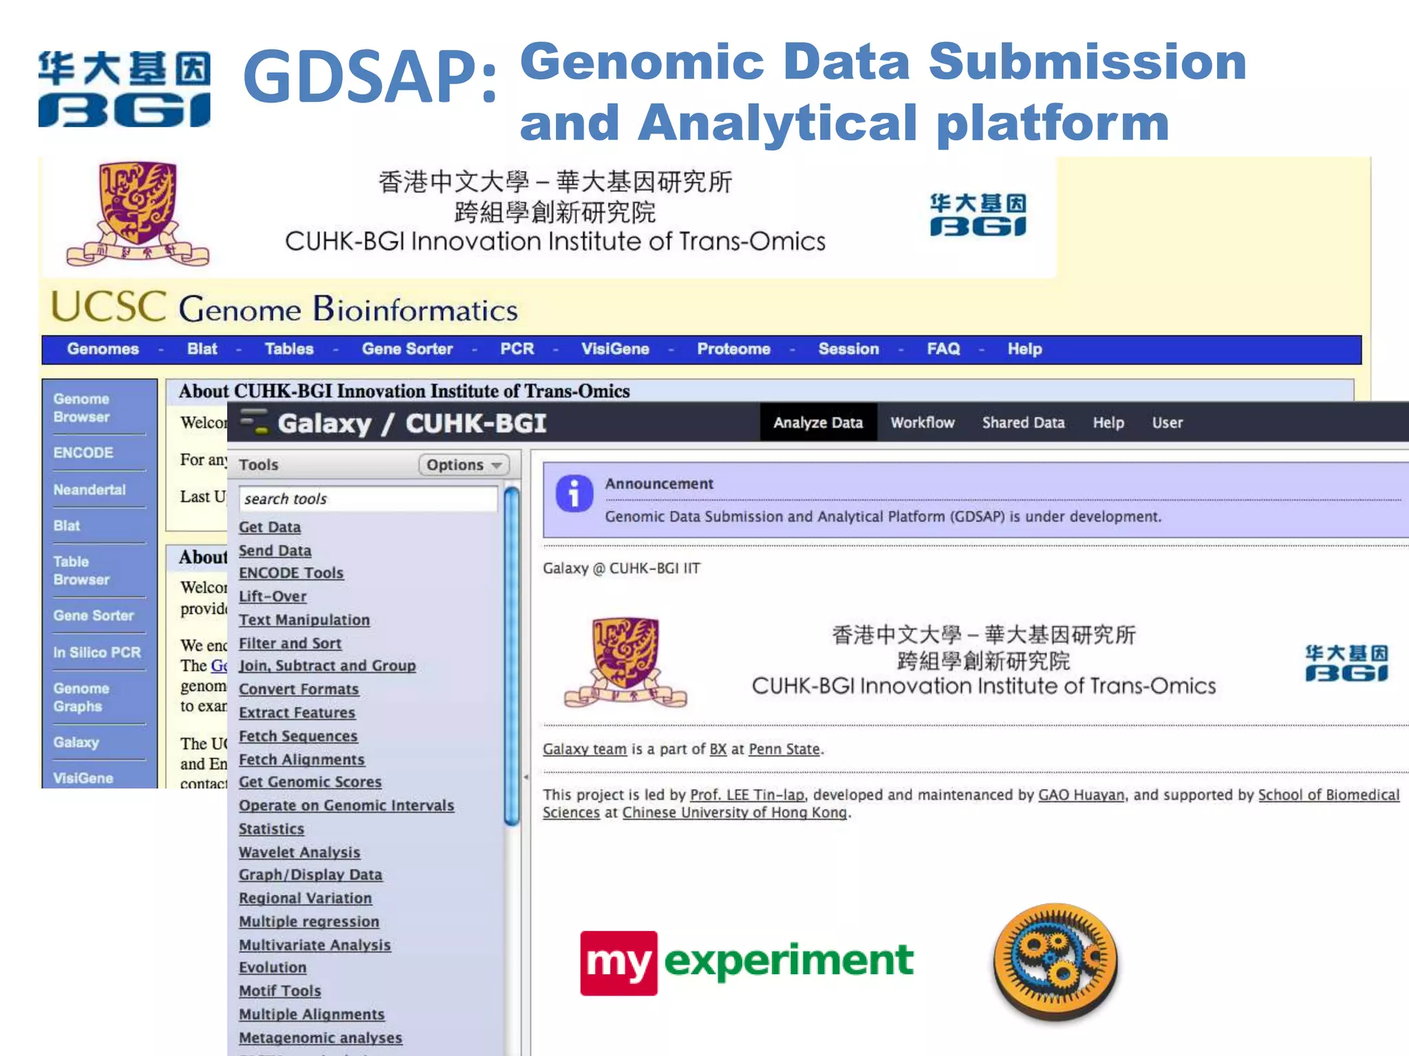
Task: Open Tables in UCSC navigation bar
Action: [x=289, y=349]
